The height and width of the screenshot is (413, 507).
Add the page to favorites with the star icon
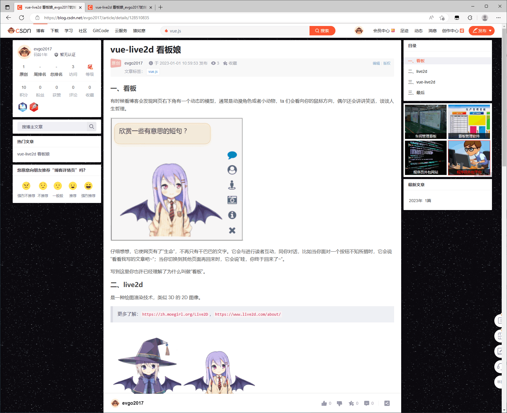pyautogui.click(x=442, y=18)
